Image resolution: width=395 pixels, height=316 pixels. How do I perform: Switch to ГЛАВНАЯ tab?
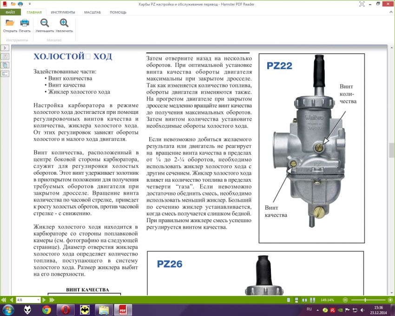pos(34,12)
